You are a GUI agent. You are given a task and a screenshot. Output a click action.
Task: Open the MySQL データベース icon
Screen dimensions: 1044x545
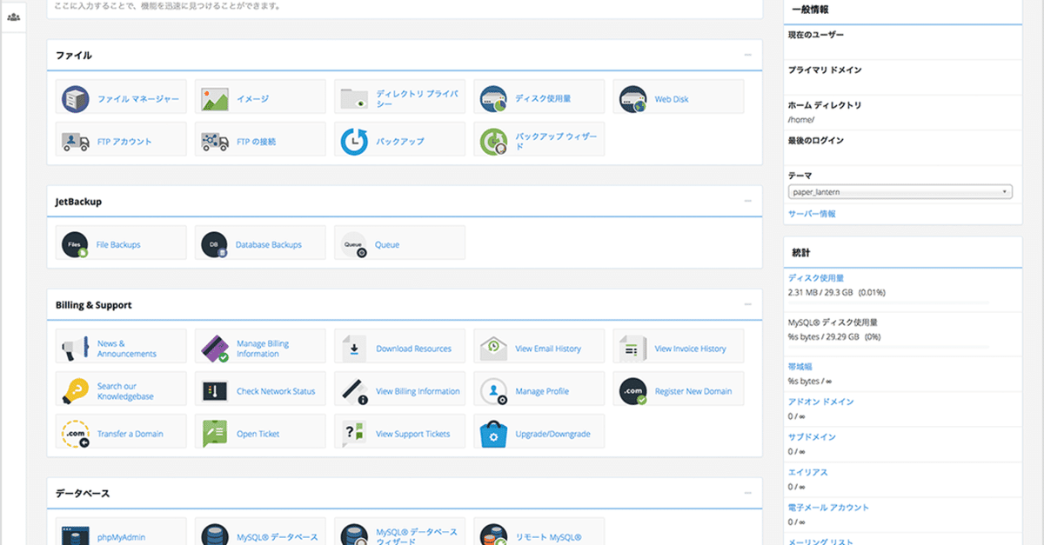[x=215, y=535]
